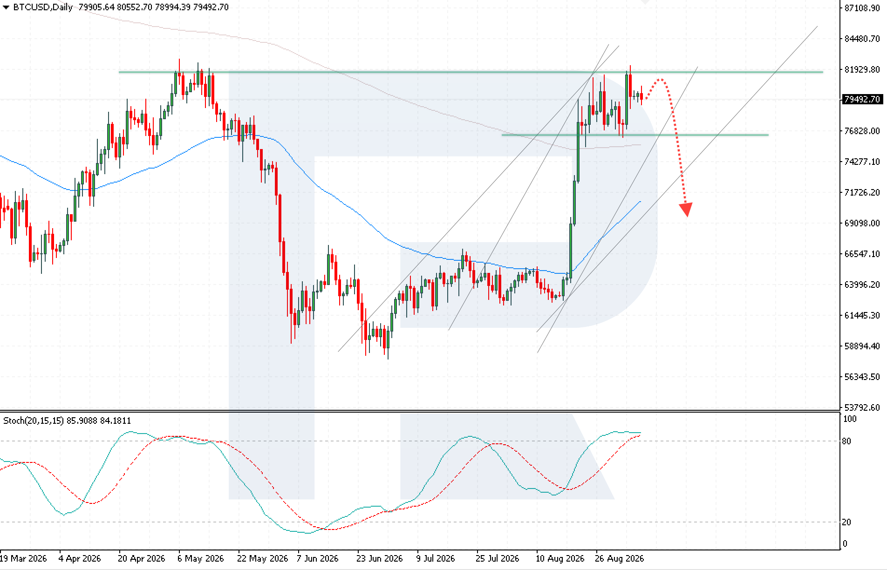Click the 9 Jul 2026 date label
The width and height of the screenshot is (887, 570).
(x=436, y=558)
